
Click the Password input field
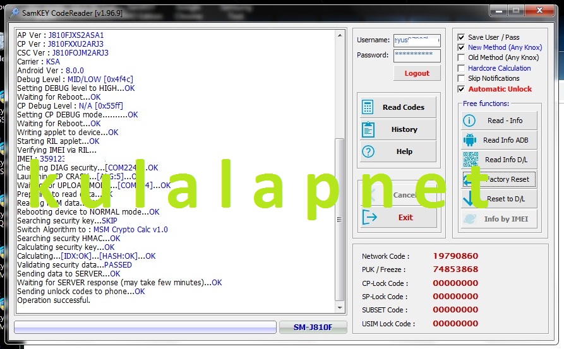pyautogui.click(x=417, y=56)
